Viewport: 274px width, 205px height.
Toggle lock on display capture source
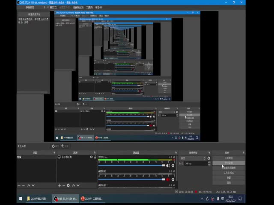pos(95,157)
